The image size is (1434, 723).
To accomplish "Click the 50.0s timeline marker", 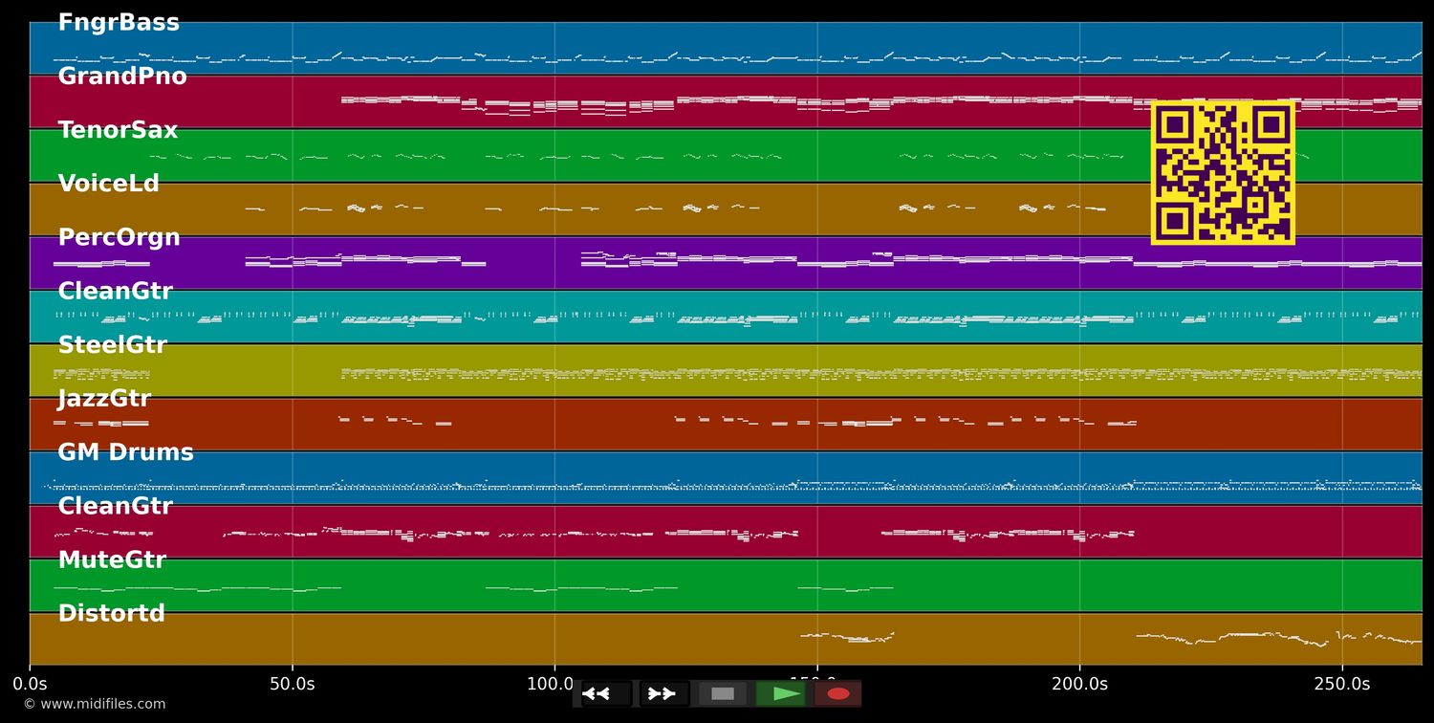I will click(x=292, y=684).
